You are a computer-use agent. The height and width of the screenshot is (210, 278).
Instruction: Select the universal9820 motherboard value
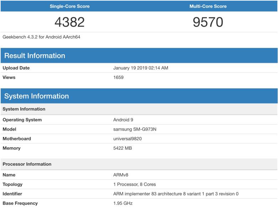click(x=127, y=139)
